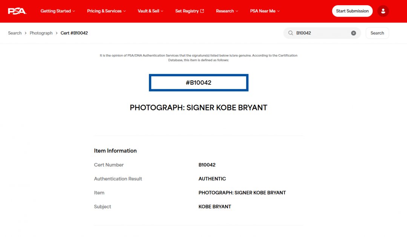Viewport: 407px width, 237px height.
Task: Expand the Getting Started menu
Action: (x=58, y=11)
